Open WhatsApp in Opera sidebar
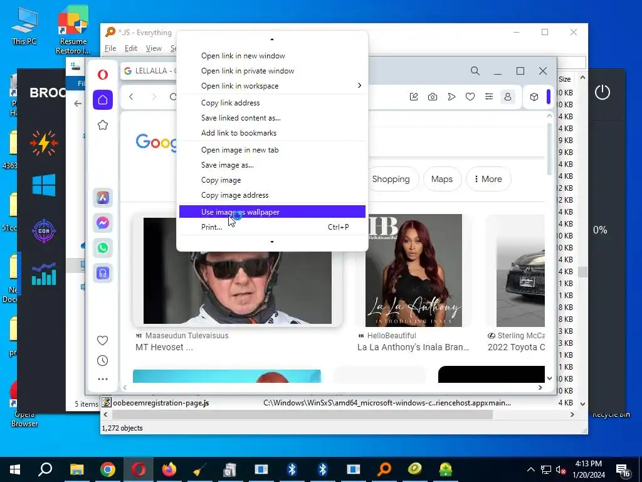642x482 pixels. [x=103, y=247]
